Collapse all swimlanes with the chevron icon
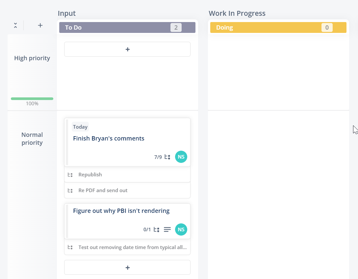The image size is (358, 279). pyautogui.click(x=15, y=25)
